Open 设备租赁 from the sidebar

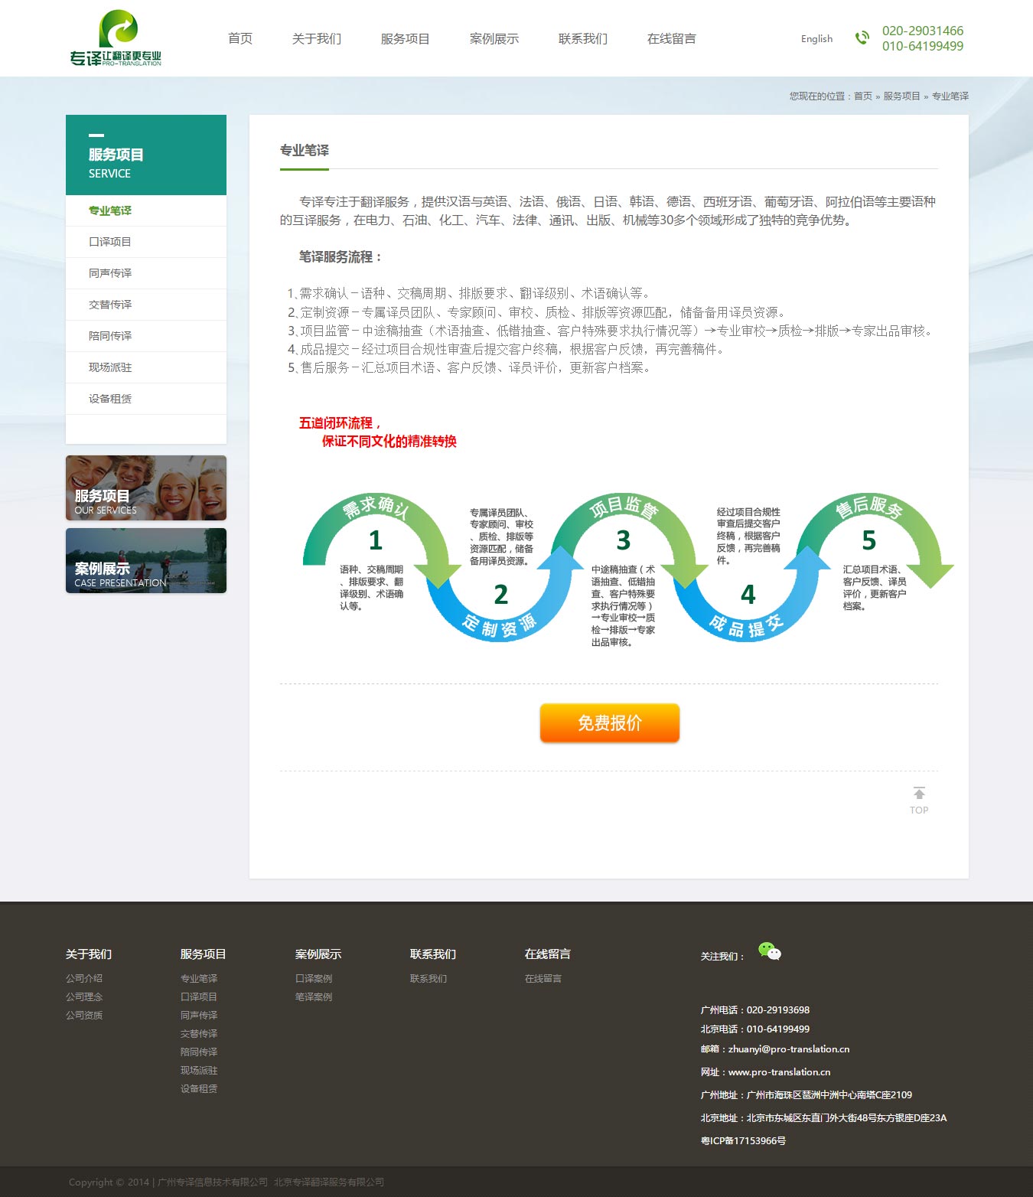[x=109, y=398]
